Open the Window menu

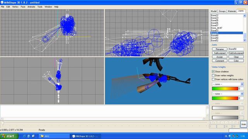point(48,7)
